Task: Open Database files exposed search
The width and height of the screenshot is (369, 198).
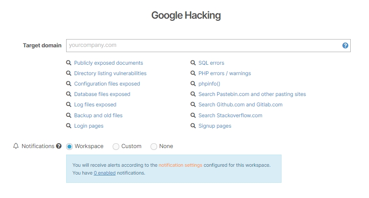Action: click(x=102, y=94)
